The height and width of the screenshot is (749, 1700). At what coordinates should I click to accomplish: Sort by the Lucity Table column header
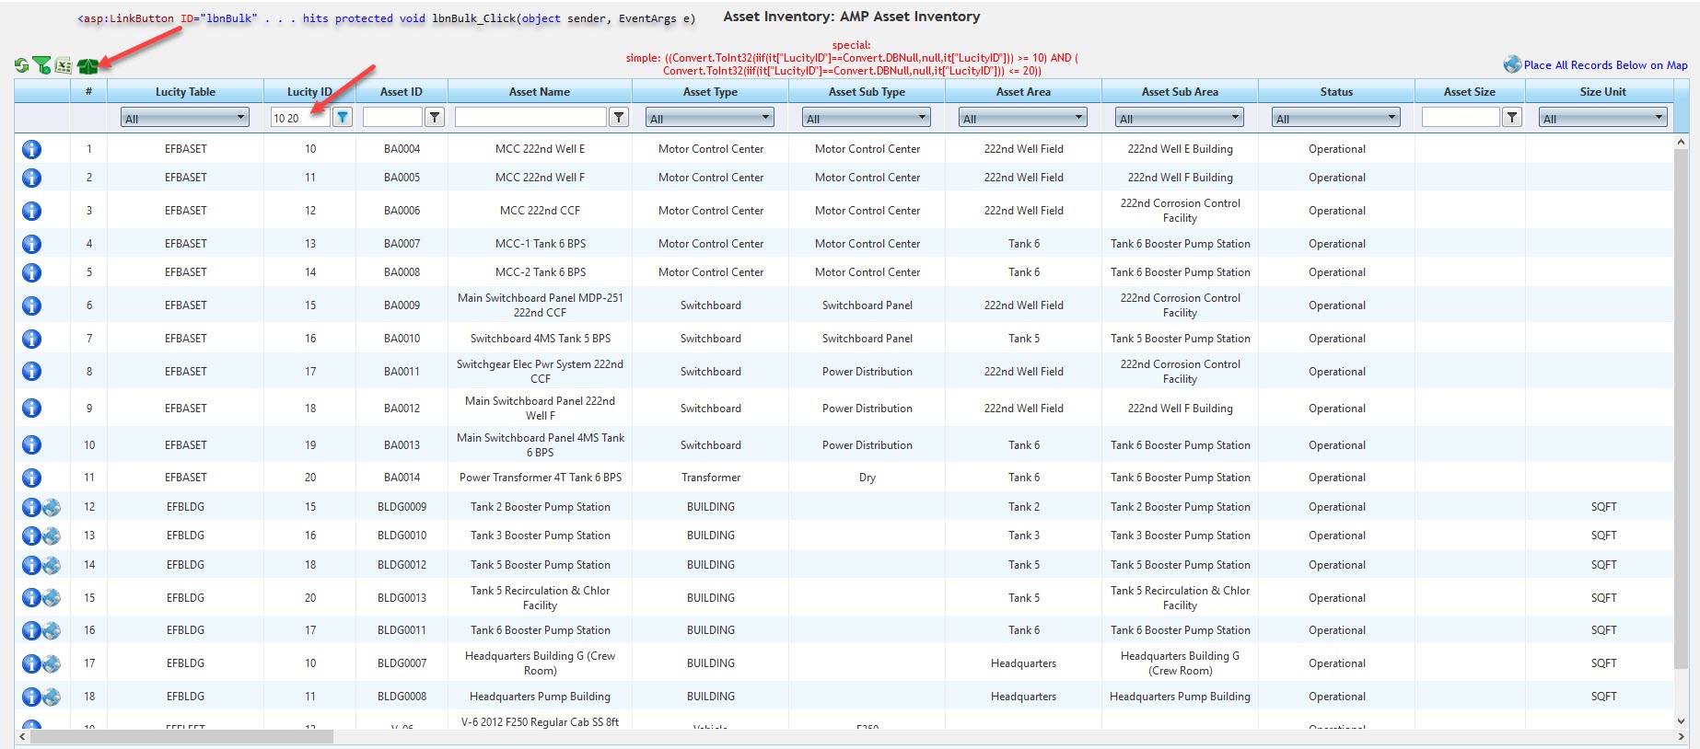(185, 92)
